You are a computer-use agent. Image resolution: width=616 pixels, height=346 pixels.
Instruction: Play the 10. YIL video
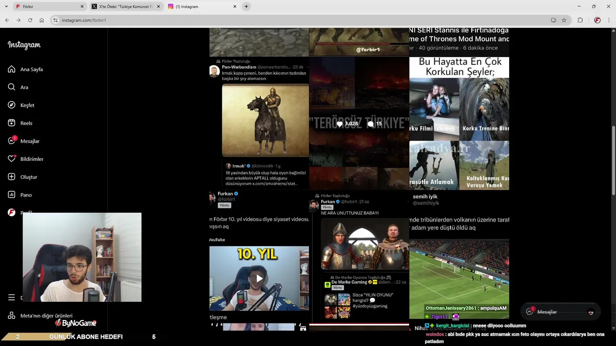259,278
